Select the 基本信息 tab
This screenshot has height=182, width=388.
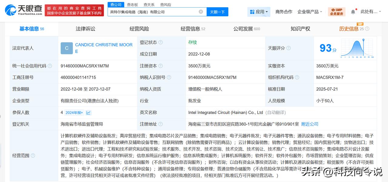(x=32, y=29)
